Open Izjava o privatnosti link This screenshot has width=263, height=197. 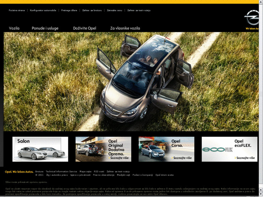click(x=80, y=175)
